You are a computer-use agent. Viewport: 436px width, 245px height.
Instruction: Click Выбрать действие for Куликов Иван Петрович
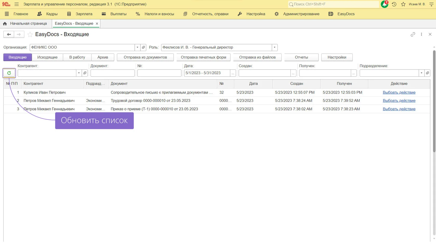(x=399, y=93)
